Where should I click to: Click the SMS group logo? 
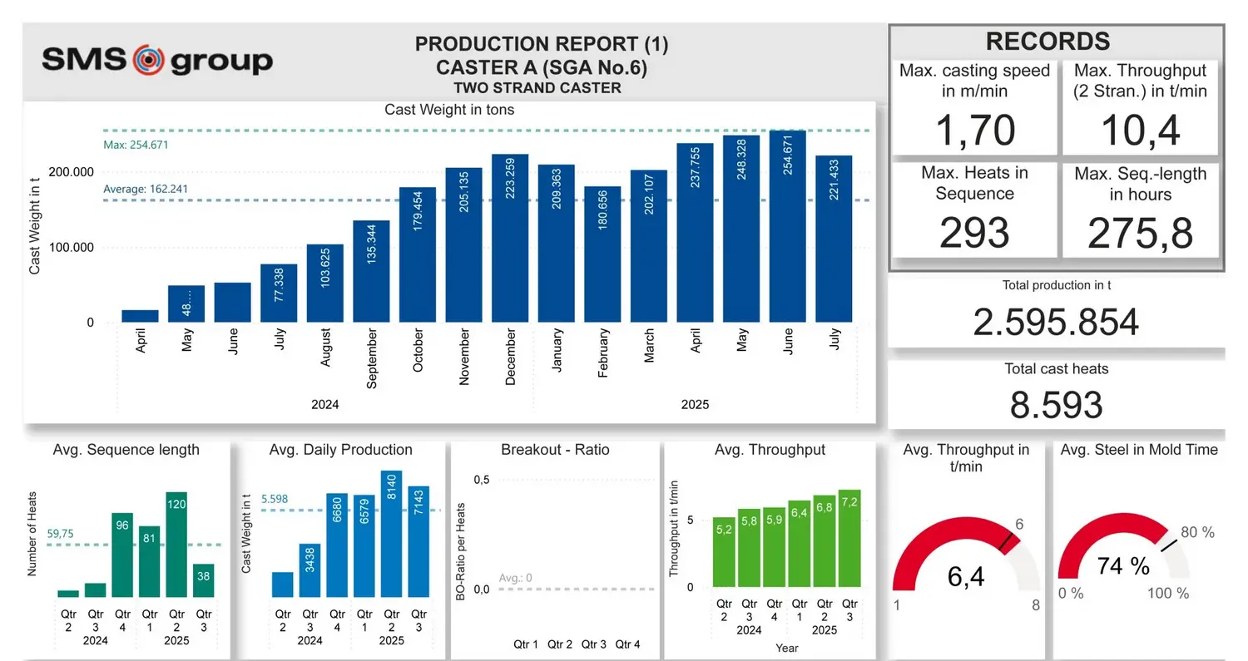point(157,60)
